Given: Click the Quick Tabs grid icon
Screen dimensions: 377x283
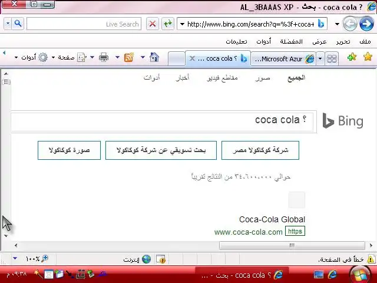Looking at the screenshot, I should [332, 58].
